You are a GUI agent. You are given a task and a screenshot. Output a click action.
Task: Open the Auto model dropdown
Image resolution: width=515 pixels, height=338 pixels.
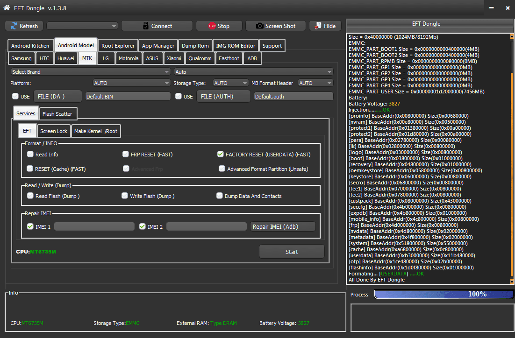pyautogui.click(x=254, y=71)
